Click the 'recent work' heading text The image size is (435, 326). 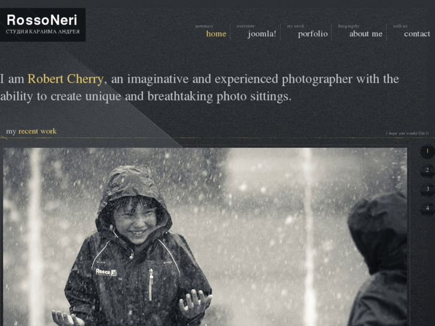tap(38, 131)
